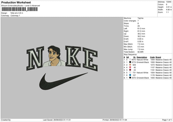The width and height of the screenshot is (173, 122).
Task: Click the black swatch in stop row 8
Action: click(130, 78)
